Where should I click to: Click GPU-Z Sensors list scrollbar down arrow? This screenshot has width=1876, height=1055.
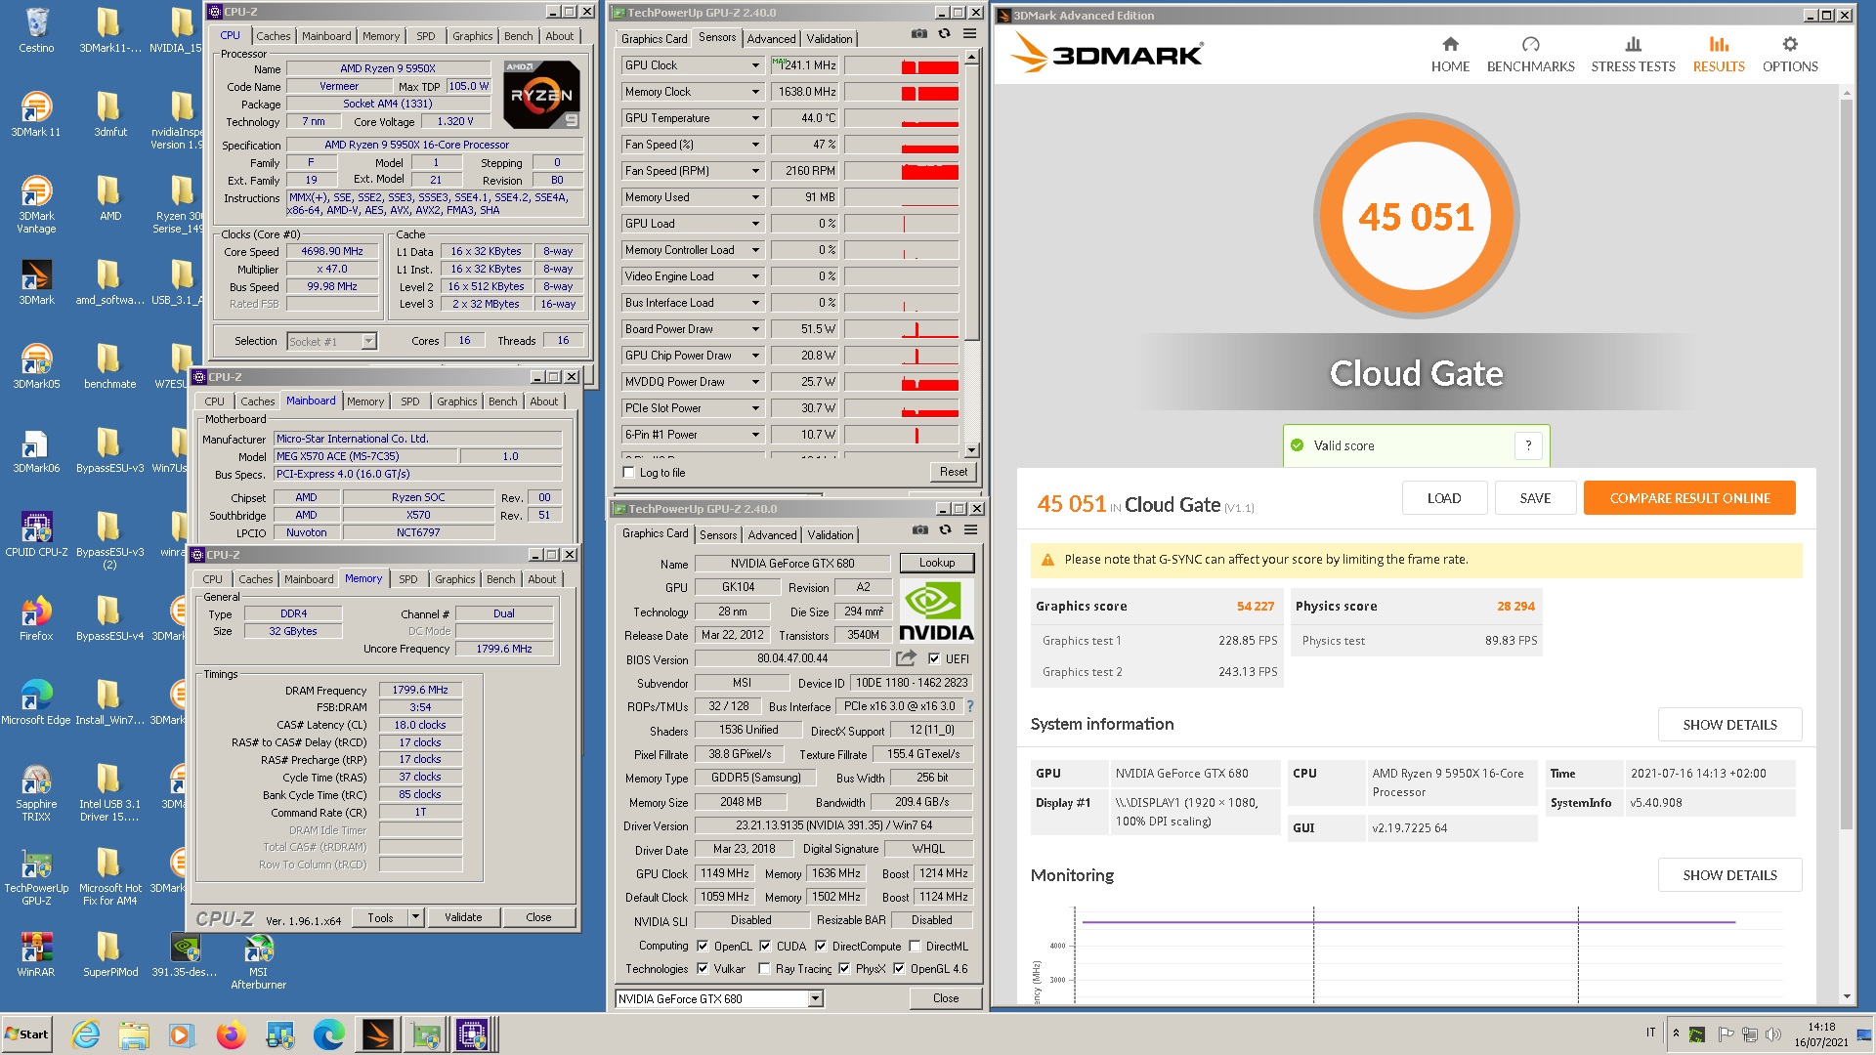click(971, 450)
